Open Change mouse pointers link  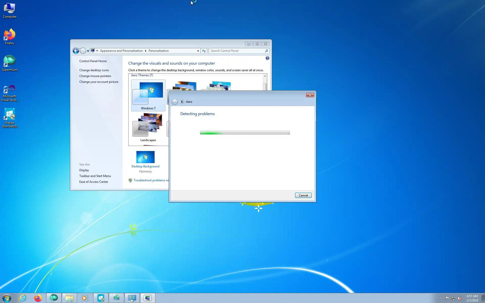pos(95,76)
